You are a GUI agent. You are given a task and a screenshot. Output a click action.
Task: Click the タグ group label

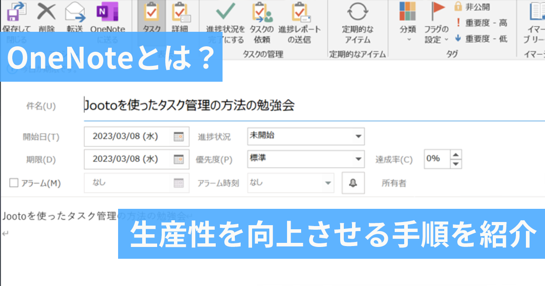[451, 54]
